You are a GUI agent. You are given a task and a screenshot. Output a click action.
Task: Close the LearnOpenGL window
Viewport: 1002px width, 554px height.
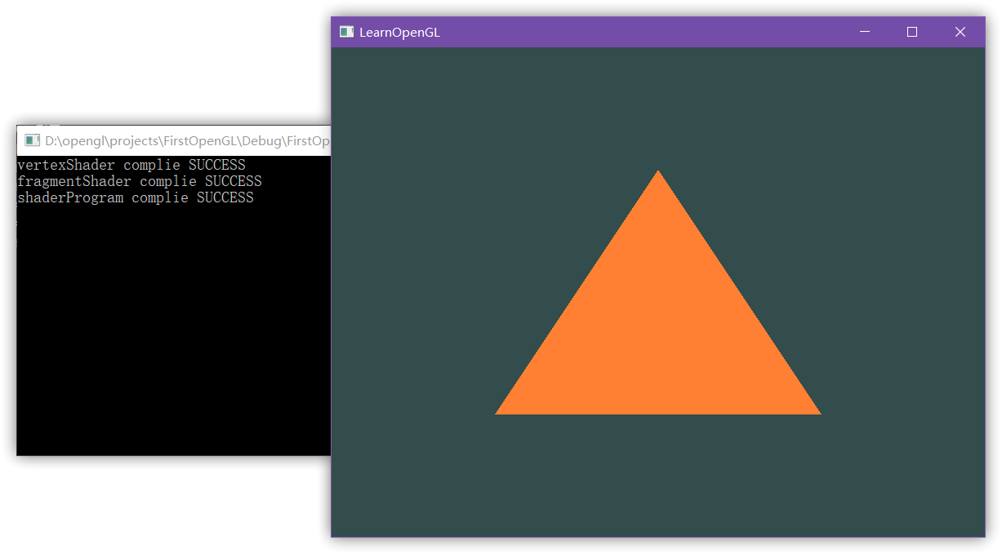click(x=960, y=32)
